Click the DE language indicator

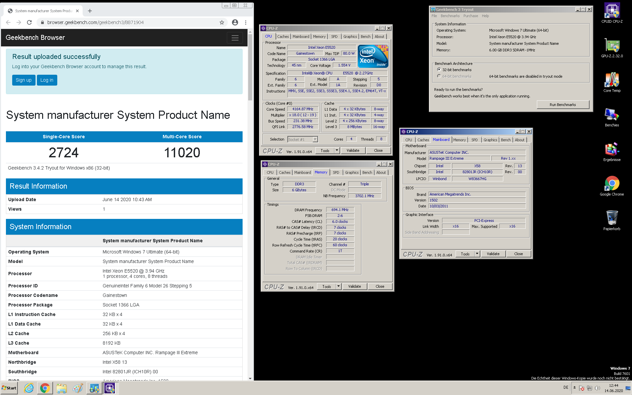pos(566,387)
